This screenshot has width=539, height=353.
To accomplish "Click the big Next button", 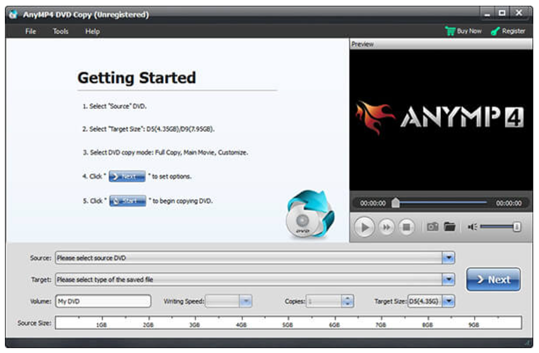I will [x=493, y=280].
